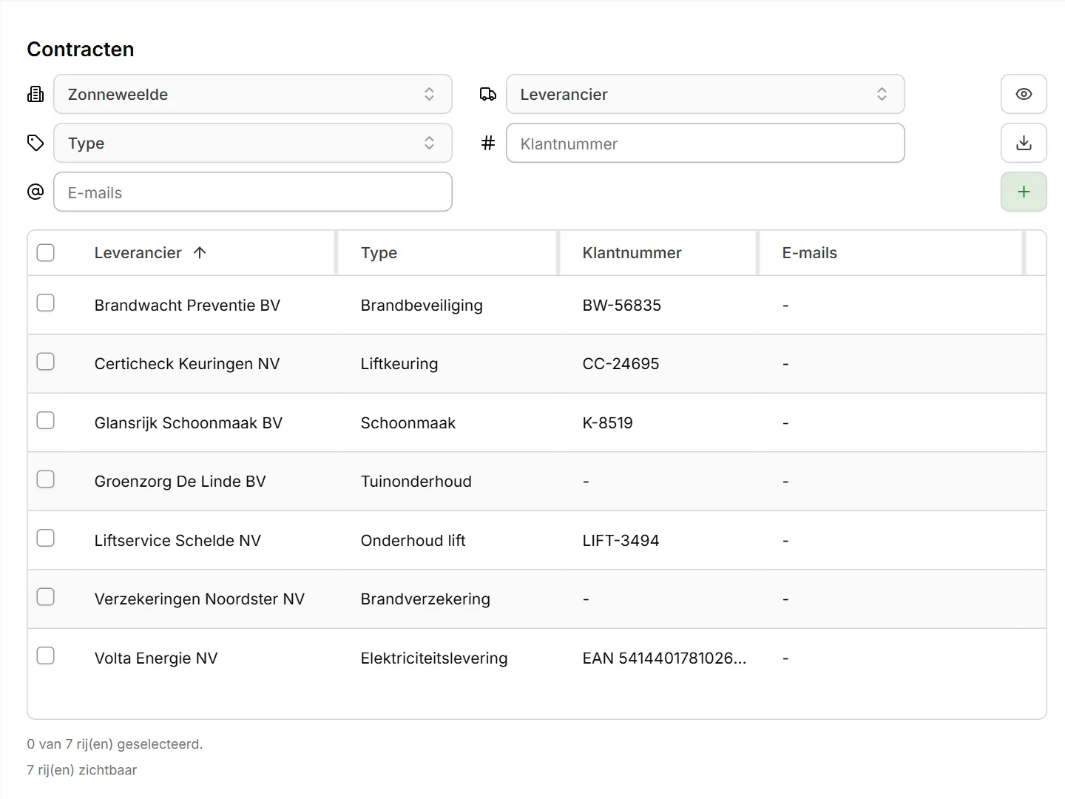Click the truck icon beside Leverancier filter
Image resolution: width=1065 pixels, height=799 pixels.
click(488, 94)
